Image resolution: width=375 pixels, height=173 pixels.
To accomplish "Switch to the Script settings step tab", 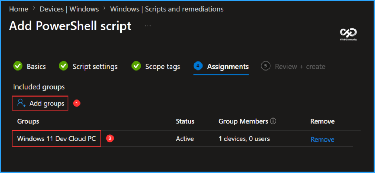I will pyautogui.click(x=95, y=67).
